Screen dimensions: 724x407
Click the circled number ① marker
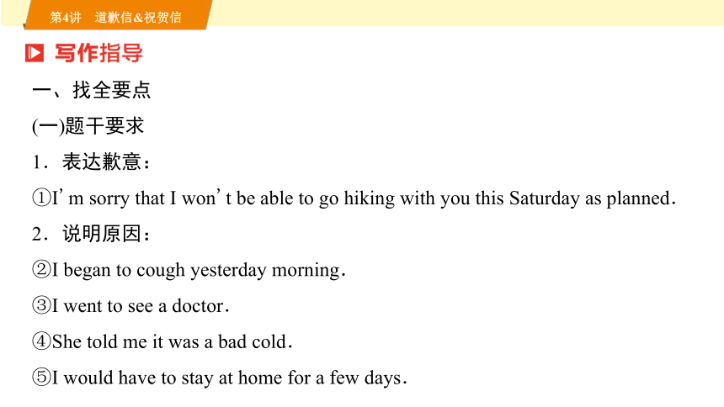41,198
